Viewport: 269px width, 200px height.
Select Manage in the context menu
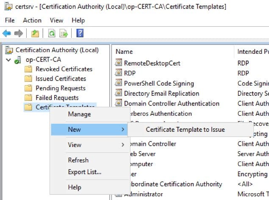[80, 114]
